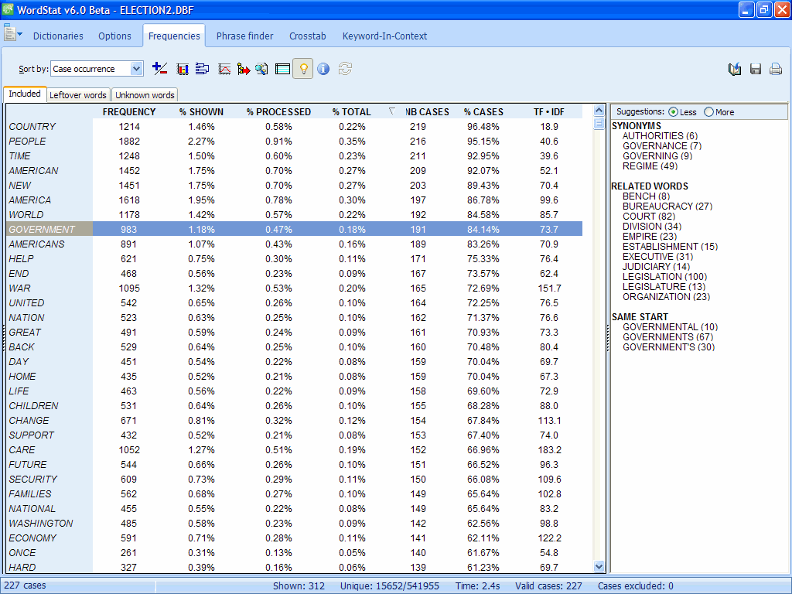Open the Sort by dropdown
Viewport: 792px width, 594px height.
point(137,69)
